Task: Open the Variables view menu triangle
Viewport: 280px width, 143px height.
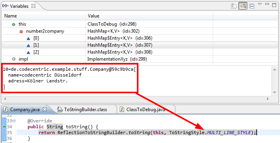Action: coord(260,4)
